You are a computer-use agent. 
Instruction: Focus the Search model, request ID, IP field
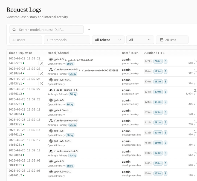click(x=47, y=30)
